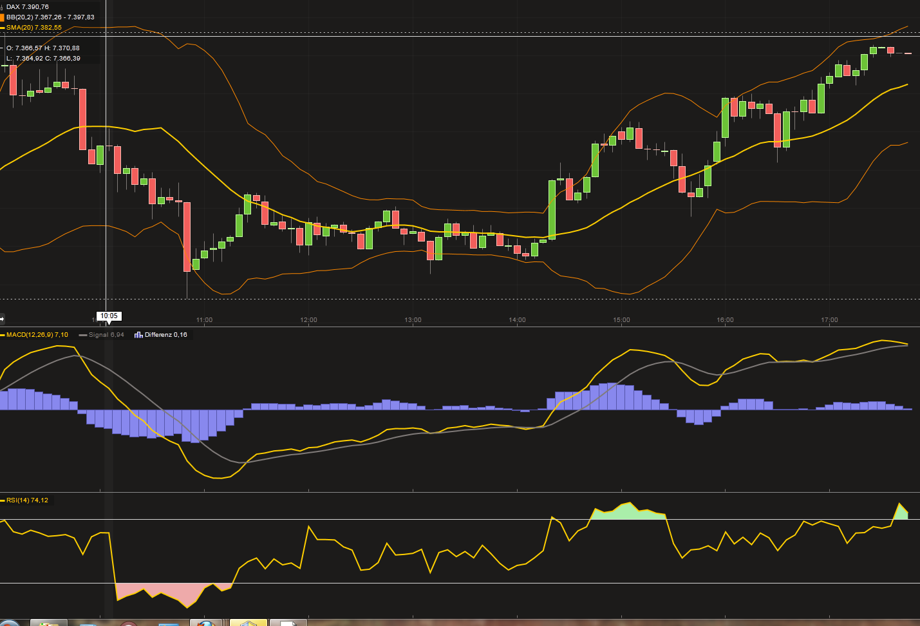The height and width of the screenshot is (626, 920).
Task: Select the RSI(14) 74,12 legend label
Action: pos(28,500)
